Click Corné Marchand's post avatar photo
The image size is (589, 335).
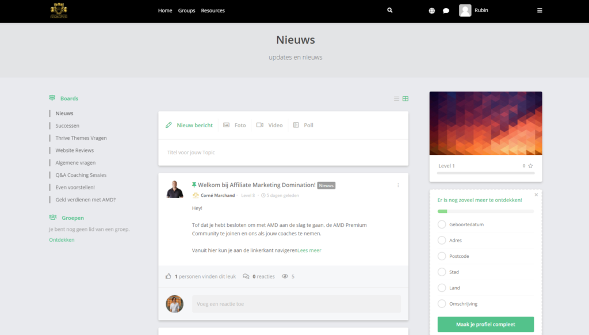click(175, 189)
